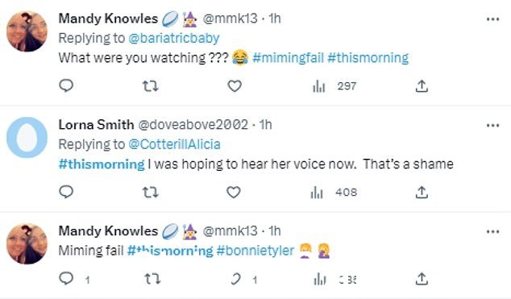This screenshot has width=511, height=299.
Task: Share the "Miming fail" tweet
Action: pyautogui.click(x=422, y=279)
